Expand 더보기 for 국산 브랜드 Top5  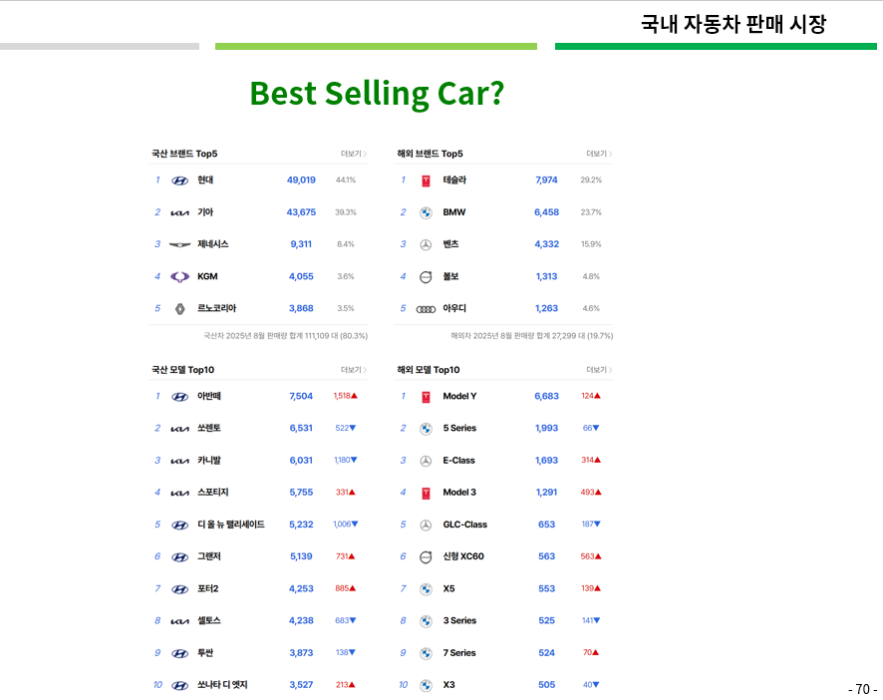point(350,154)
